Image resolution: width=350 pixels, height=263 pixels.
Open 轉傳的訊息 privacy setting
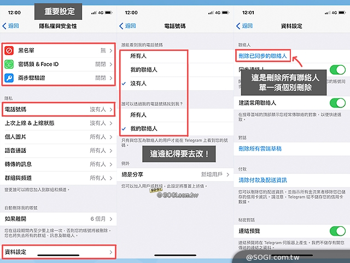59,164
